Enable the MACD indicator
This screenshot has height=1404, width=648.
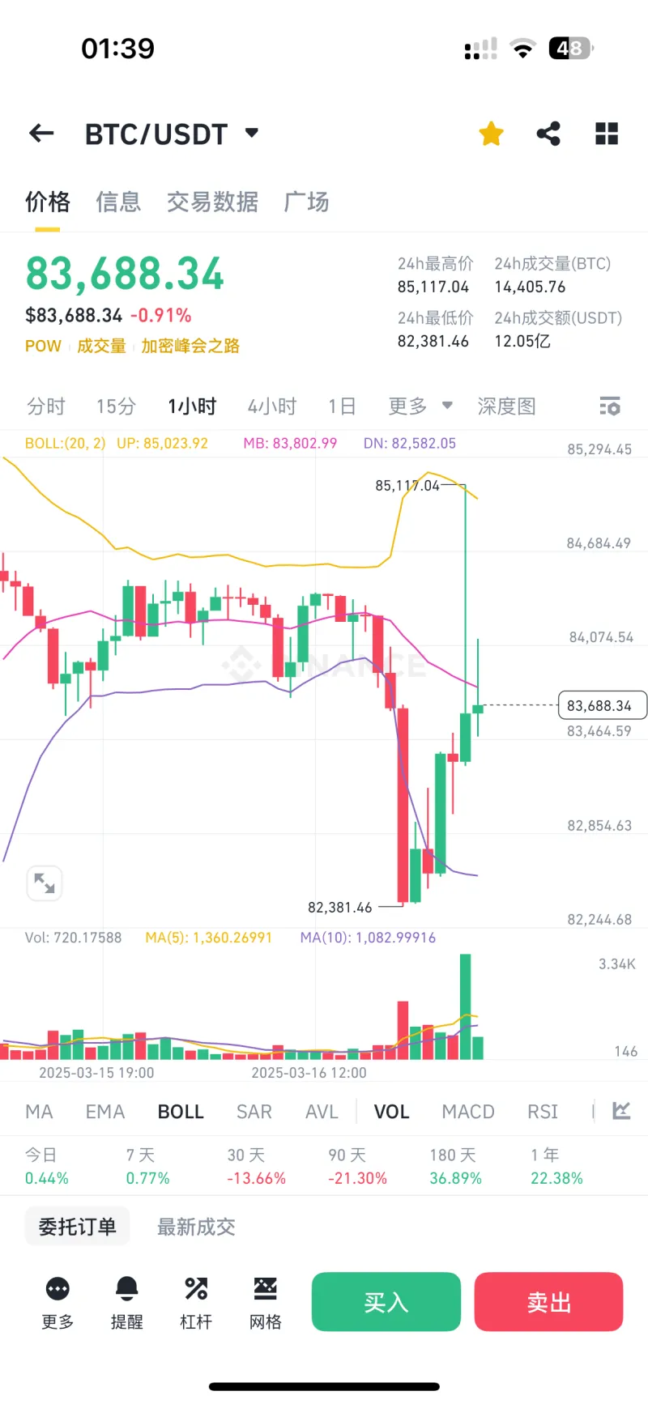pos(467,1111)
